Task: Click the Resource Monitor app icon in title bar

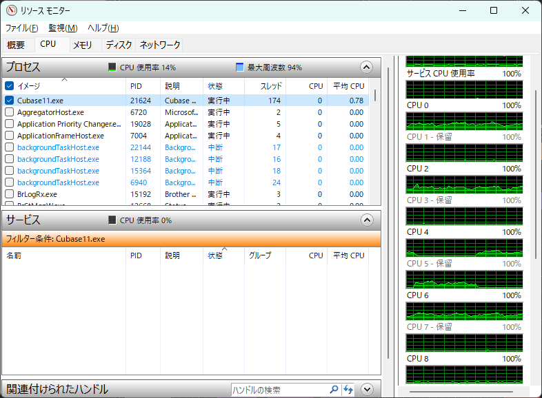Action: tap(12, 11)
